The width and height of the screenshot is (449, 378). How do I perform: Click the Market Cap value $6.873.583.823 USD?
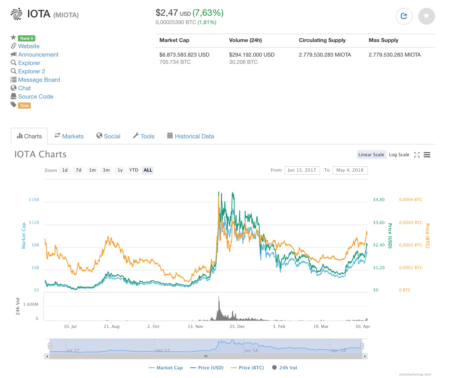184,55
